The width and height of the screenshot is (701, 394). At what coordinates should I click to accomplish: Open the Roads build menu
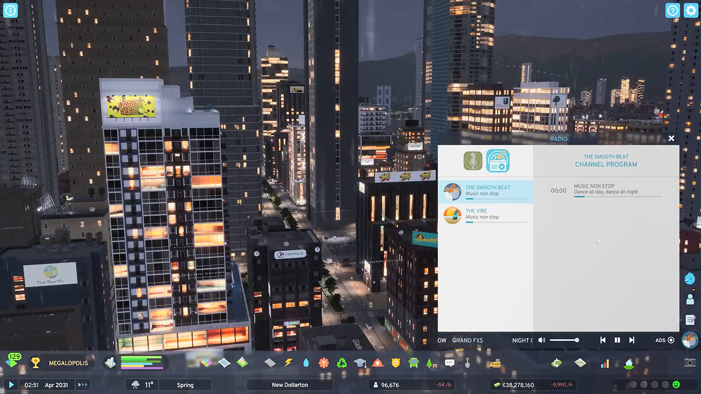coord(270,363)
